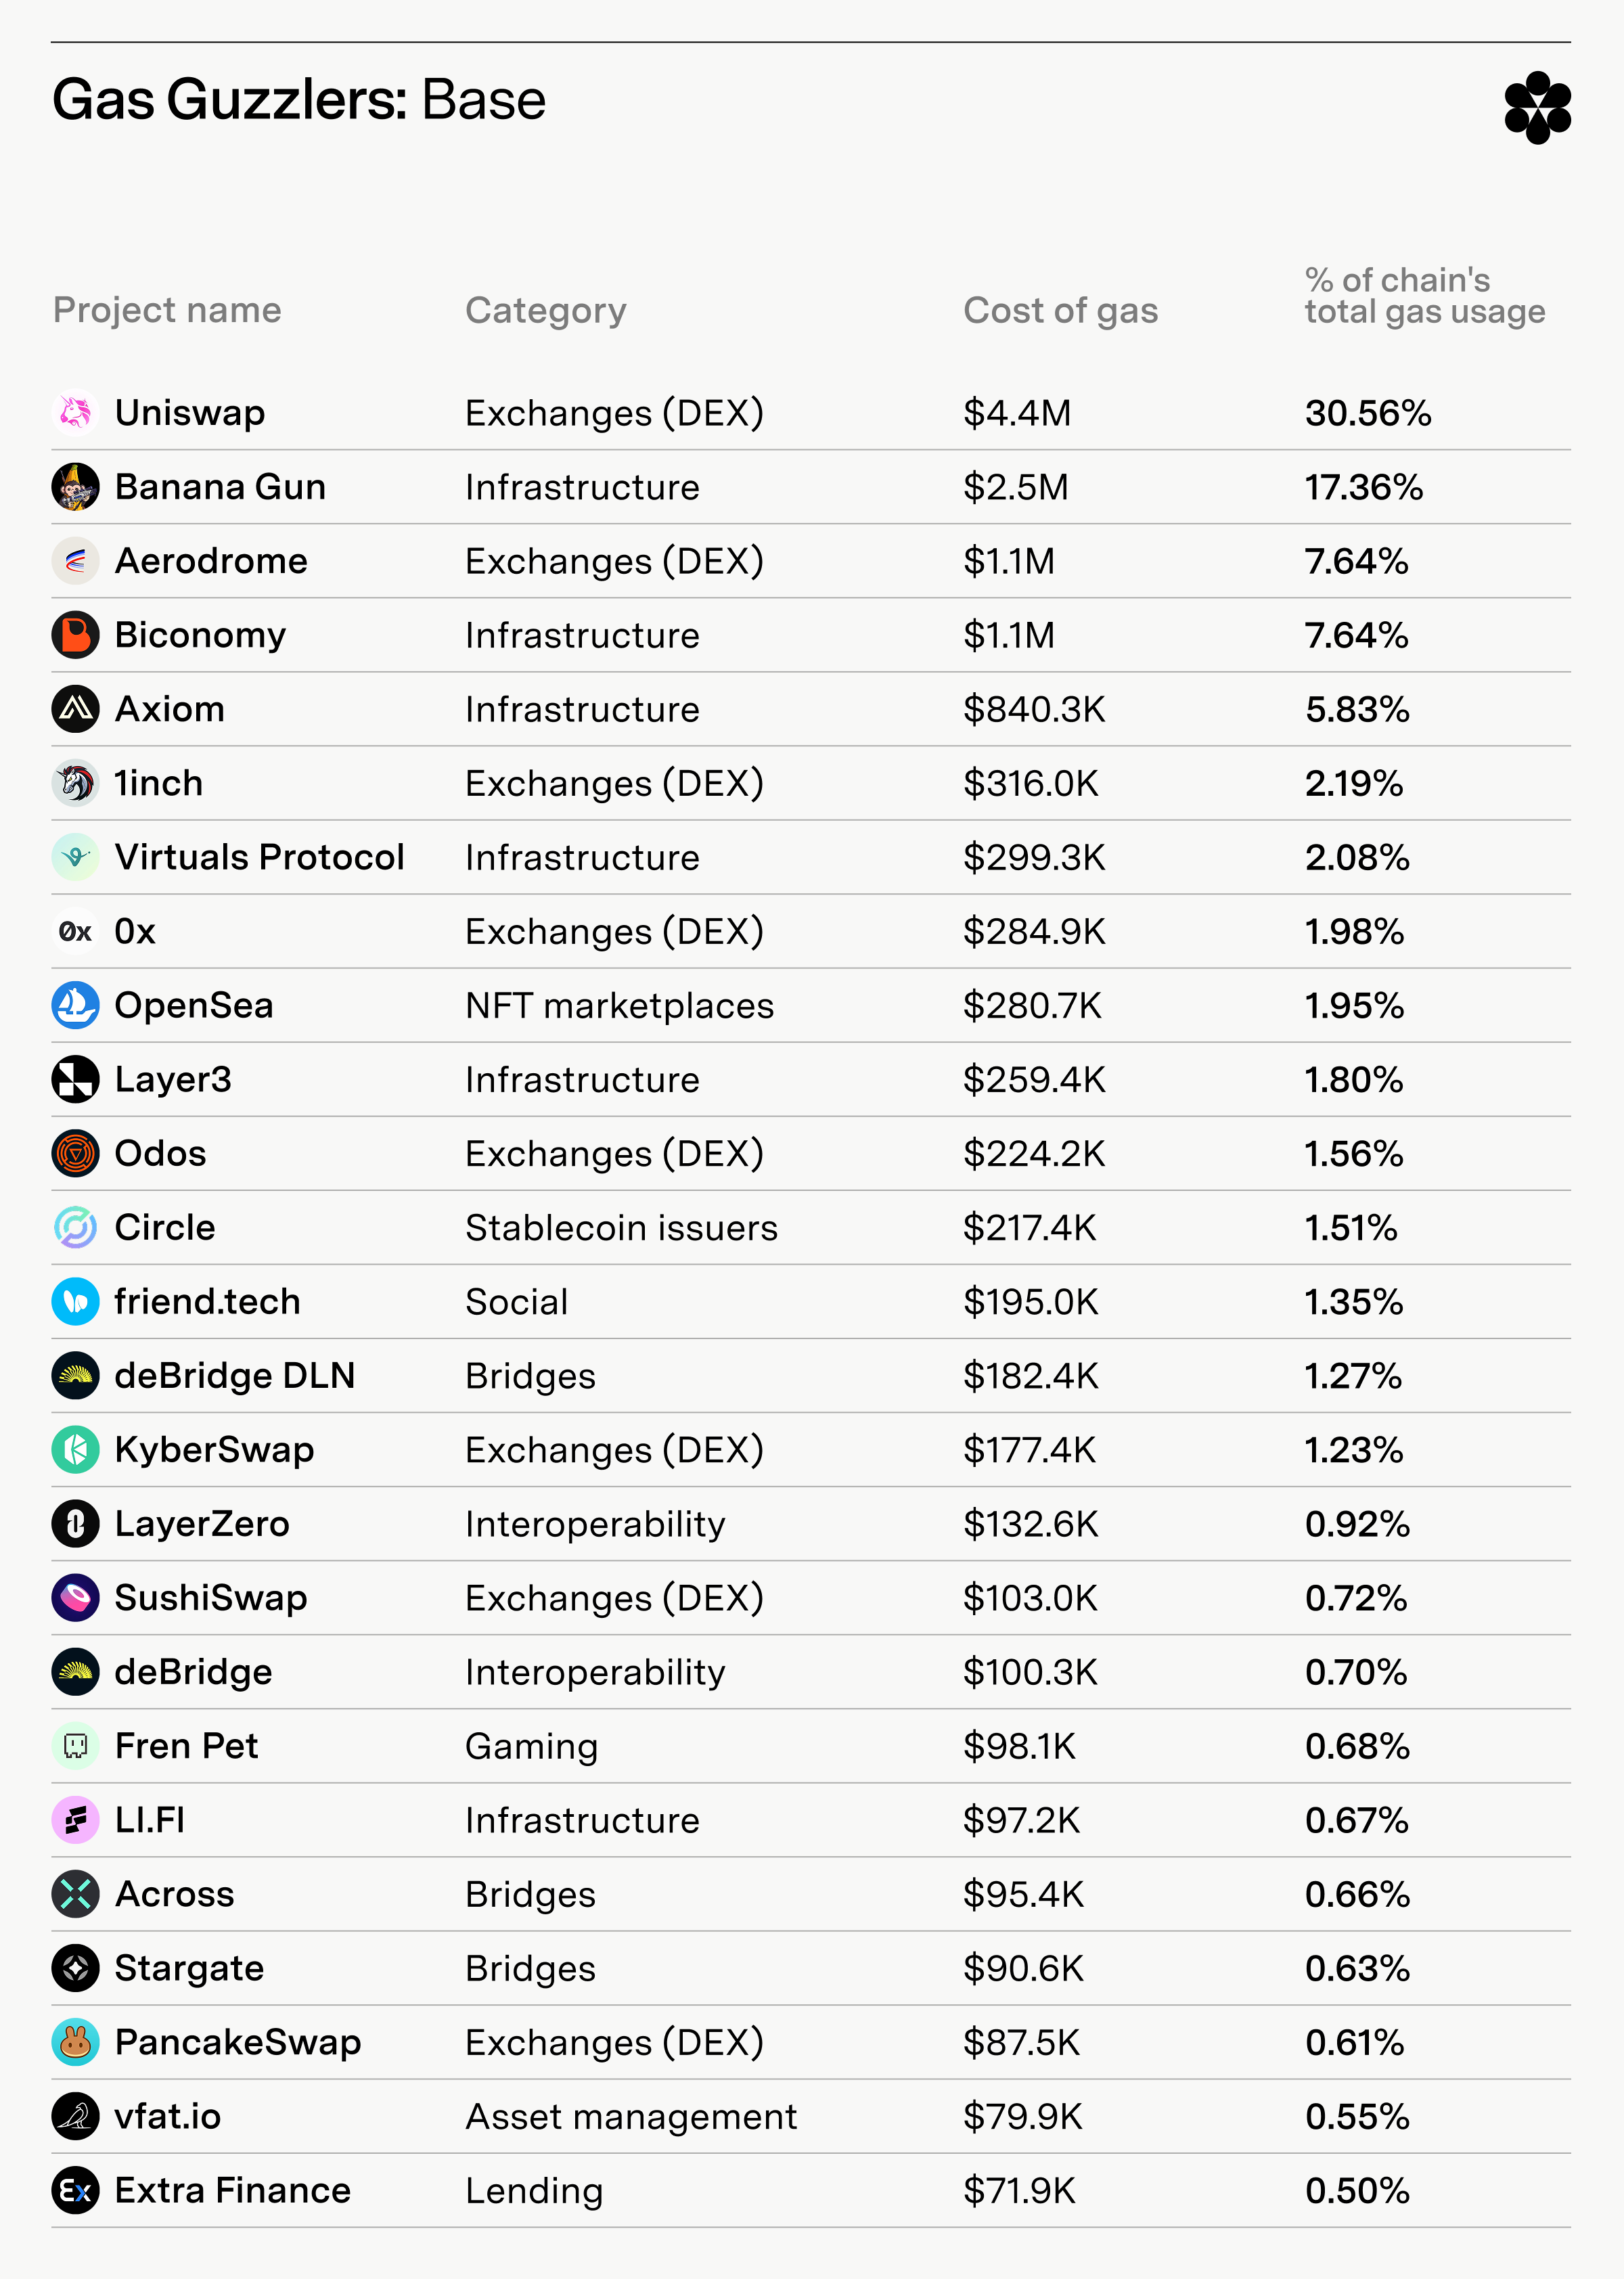Click the chain's total gas usage header

[1424, 296]
